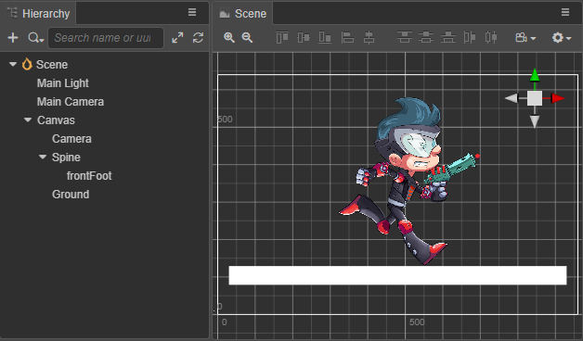Click the distribute top edges icon
The image size is (583, 341).
point(405,37)
